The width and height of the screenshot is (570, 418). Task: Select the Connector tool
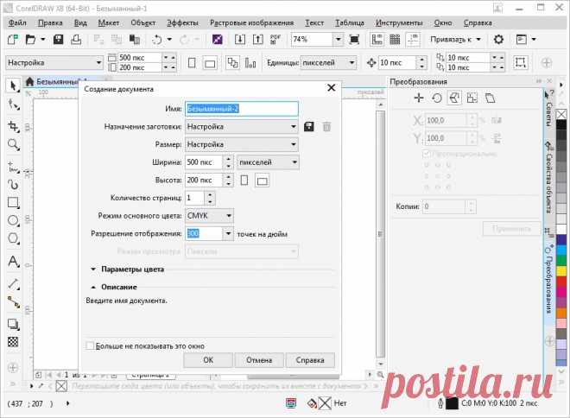pos(14,302)
